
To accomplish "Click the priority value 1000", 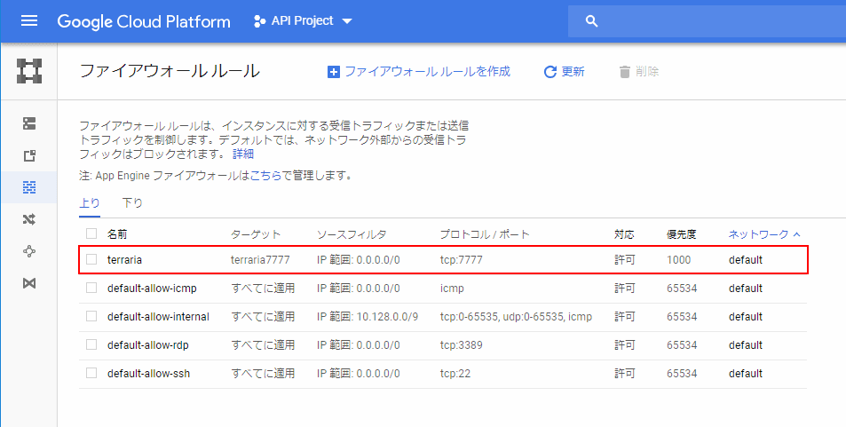I will [679, 259].
